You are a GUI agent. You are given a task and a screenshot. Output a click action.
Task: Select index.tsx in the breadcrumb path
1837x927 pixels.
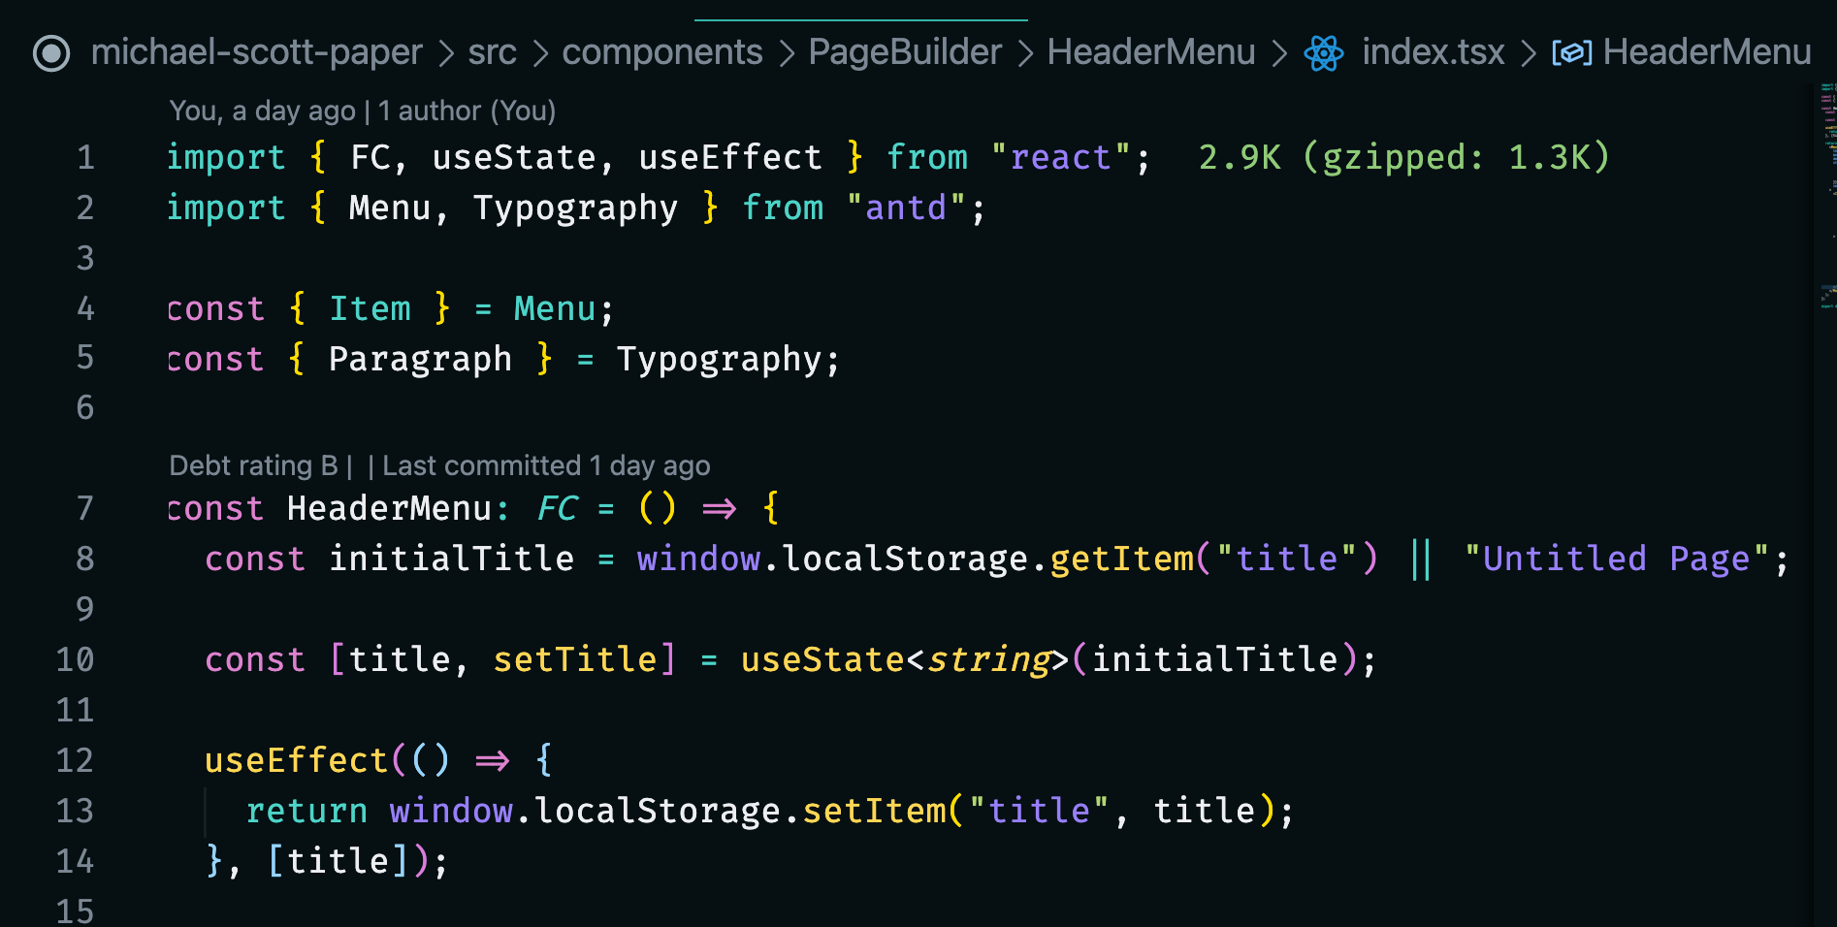pos(1433,52)
